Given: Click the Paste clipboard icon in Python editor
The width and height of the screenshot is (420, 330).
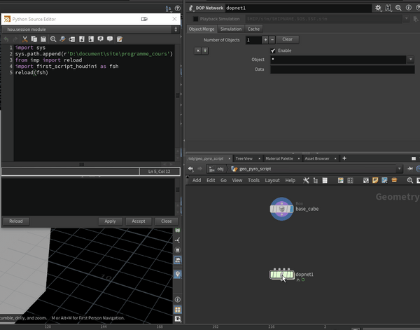Looking at the screenshot, I should (x=43, y=39).
